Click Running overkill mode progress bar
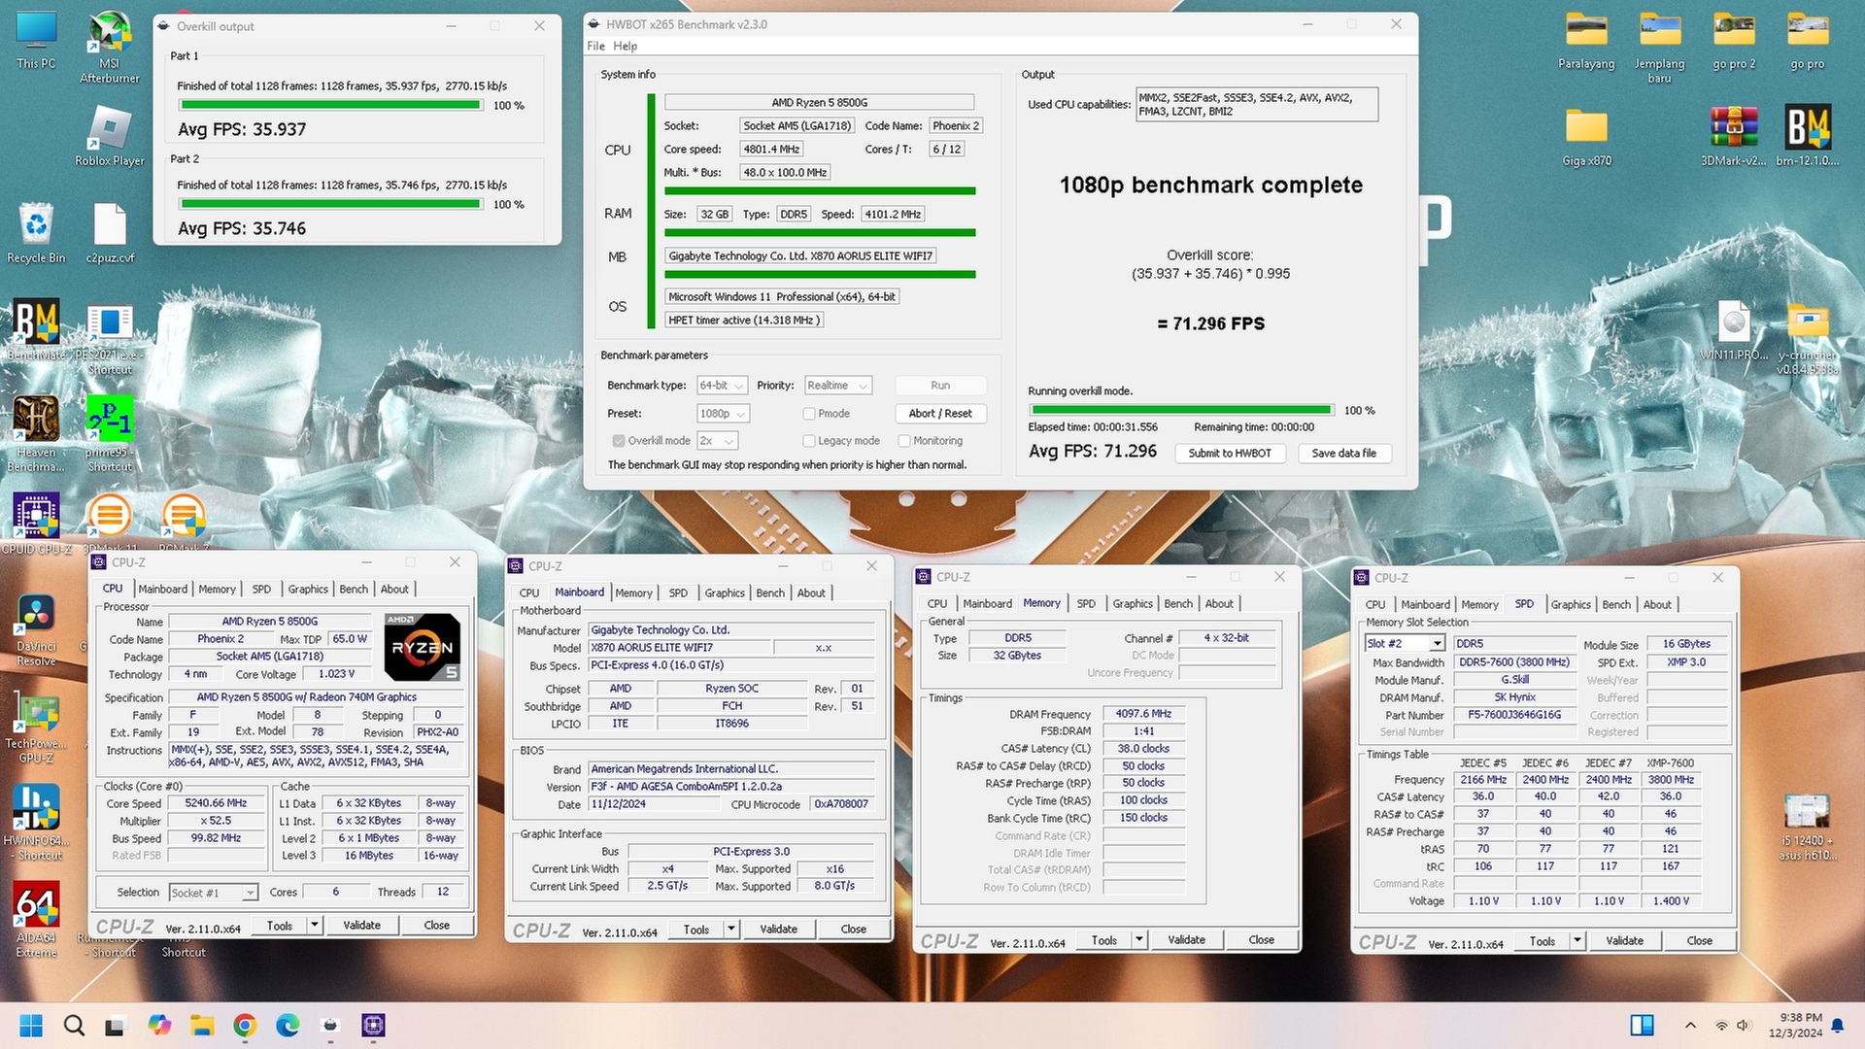This screenshot has width=1865, height=1049. coord(1181,411)
